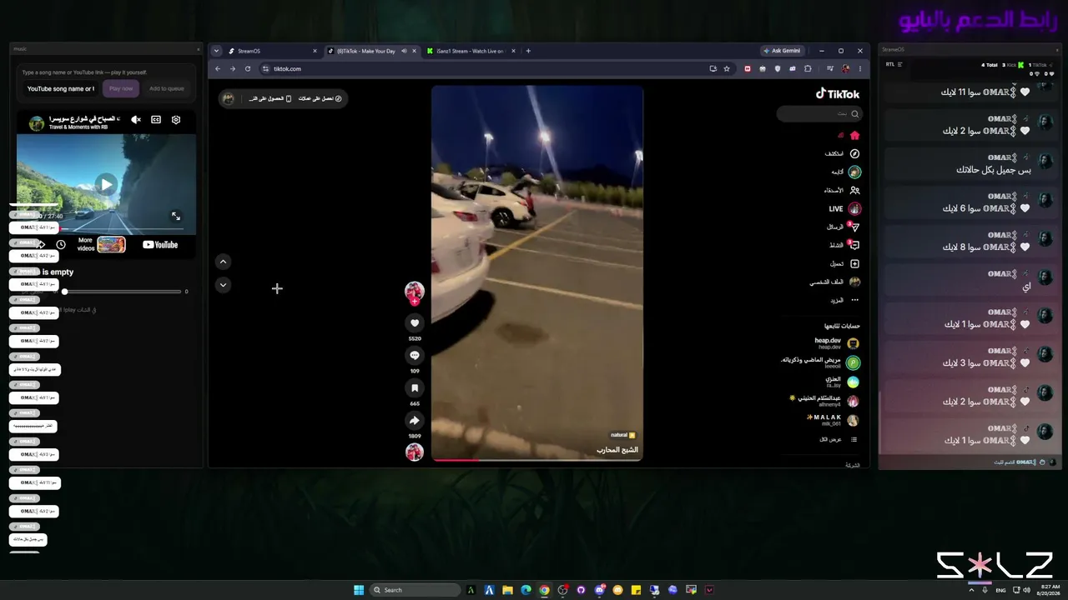Open followed account heap.dev
1068x600 pixels.
point(837,342)
